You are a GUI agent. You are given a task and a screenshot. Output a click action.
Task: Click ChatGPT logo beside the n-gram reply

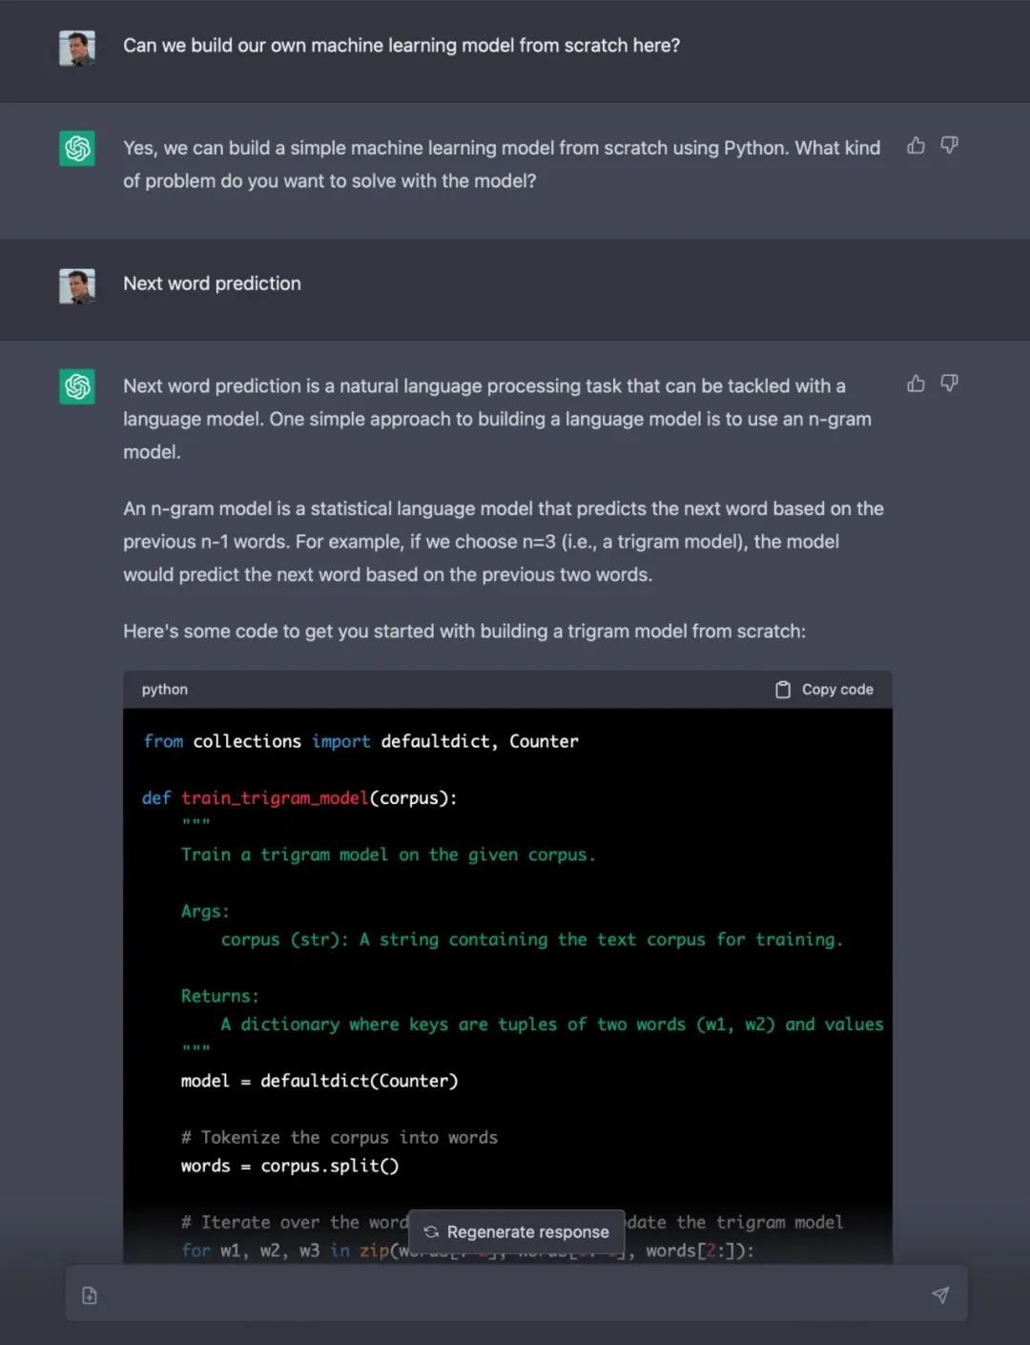77,386
